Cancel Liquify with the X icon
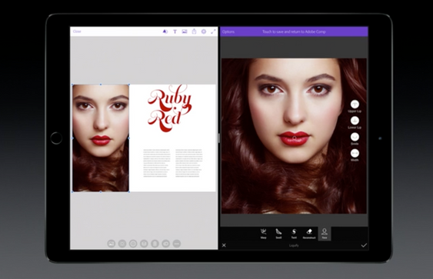The height and width of the screenshot is (279, 433). (x=224, y=245)
